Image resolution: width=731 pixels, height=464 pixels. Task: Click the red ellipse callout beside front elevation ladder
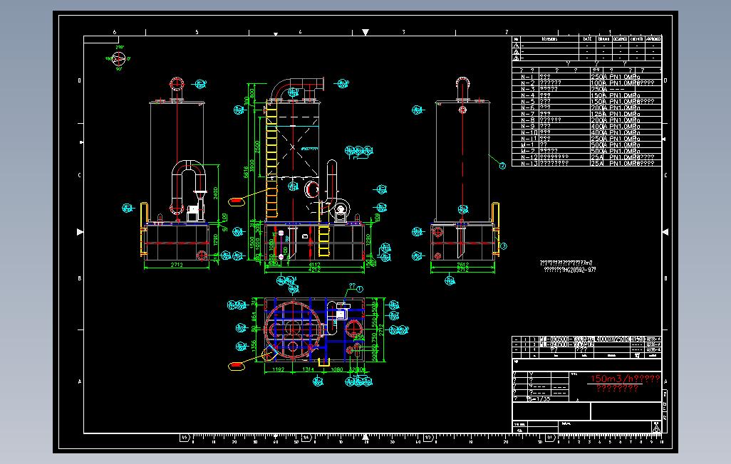click(237, 201)
